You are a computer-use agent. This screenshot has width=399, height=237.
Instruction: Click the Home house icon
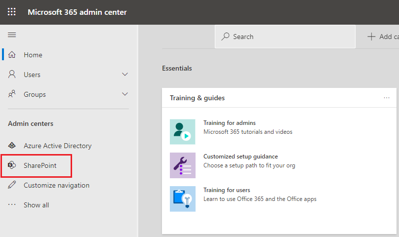coord(12,54)
